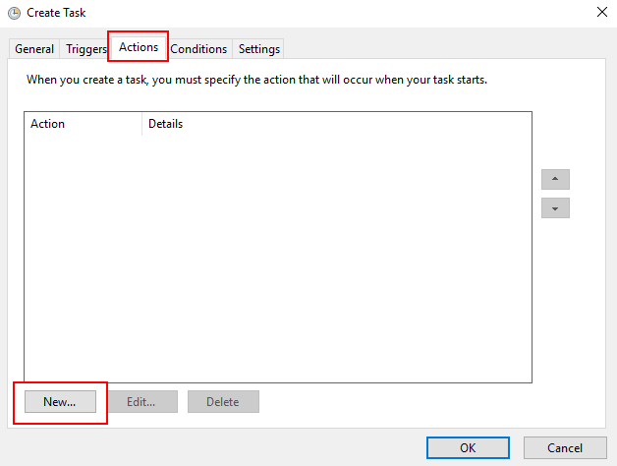This screenshot has height=466, width=617.
Task: Select the Actions tab
Action: (x=139, y=47)
